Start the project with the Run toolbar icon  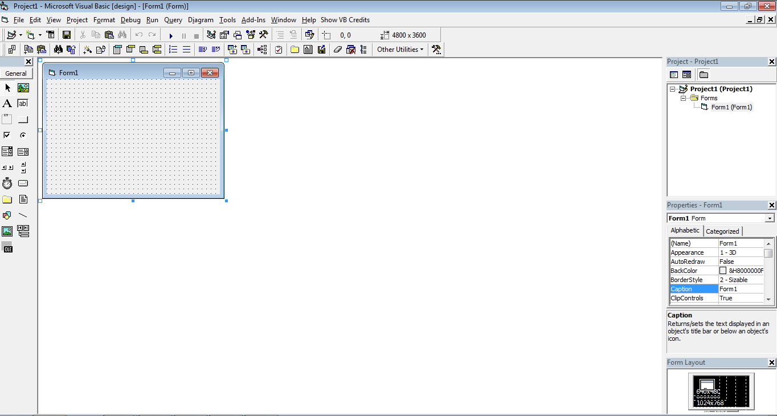[171, 35]
